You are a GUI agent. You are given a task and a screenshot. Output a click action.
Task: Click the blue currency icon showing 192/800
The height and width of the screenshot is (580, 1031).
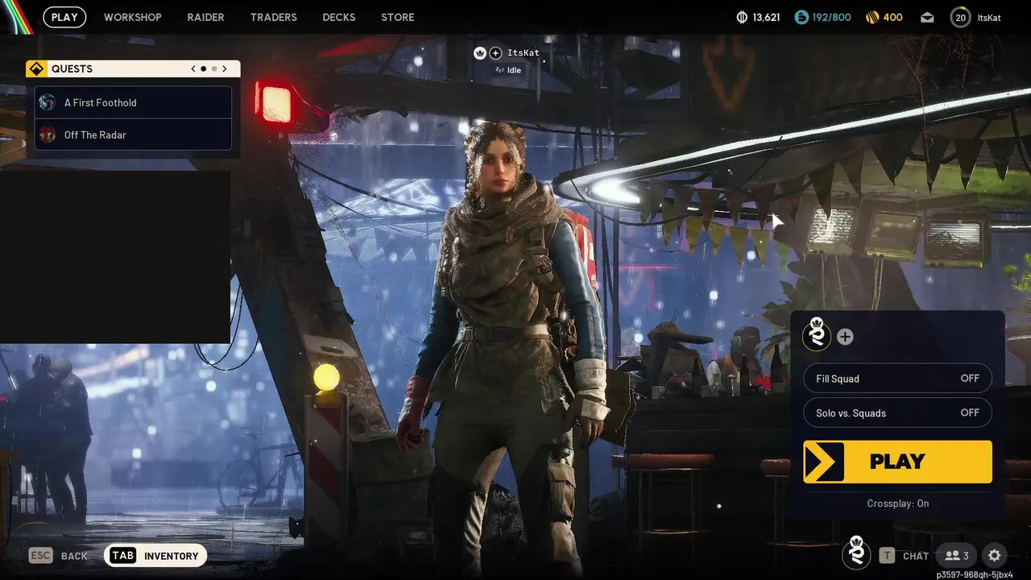click(x=801, y=17)
